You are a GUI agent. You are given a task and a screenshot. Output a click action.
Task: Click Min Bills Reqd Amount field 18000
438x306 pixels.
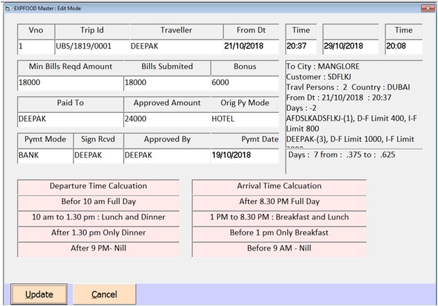[71, 83]
